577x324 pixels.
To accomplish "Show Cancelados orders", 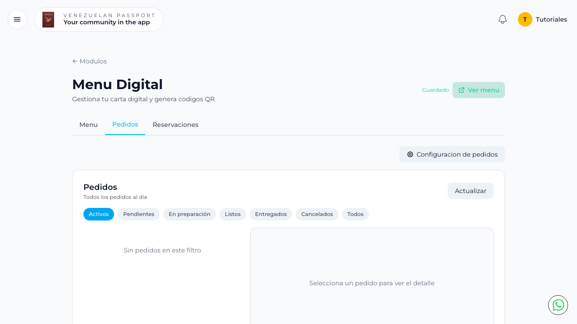I will [x=317, y=214].
